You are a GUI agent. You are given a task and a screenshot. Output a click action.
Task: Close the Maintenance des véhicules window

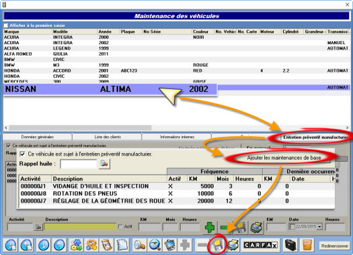pyautogui.click(x=348, y=4)
